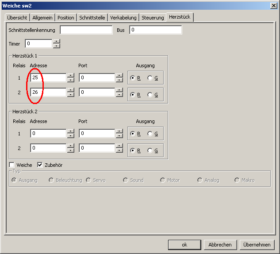Increase Herzstück 1 relay 1 Port value

(x=119, y=76)
